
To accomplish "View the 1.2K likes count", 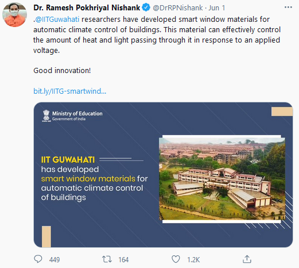I will 193,260.
